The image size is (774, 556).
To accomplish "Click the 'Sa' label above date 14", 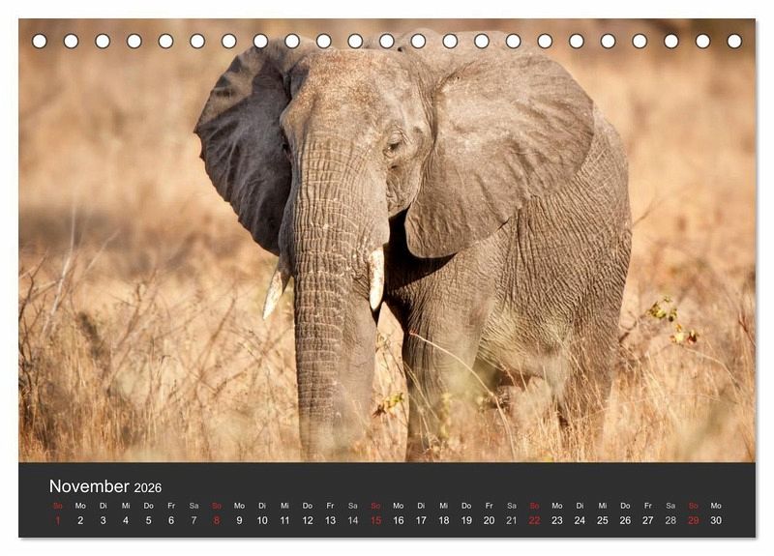I will 352,506.
